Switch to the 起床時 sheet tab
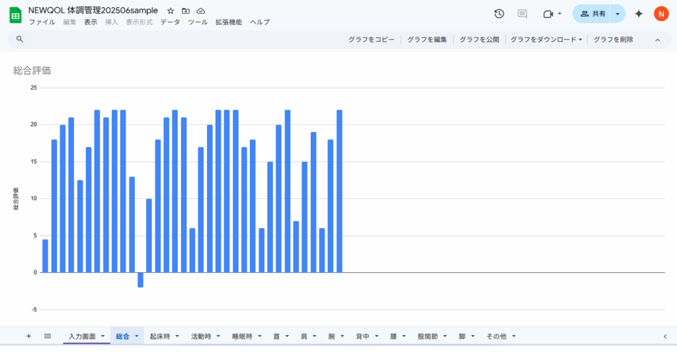 tap(159, 336)
